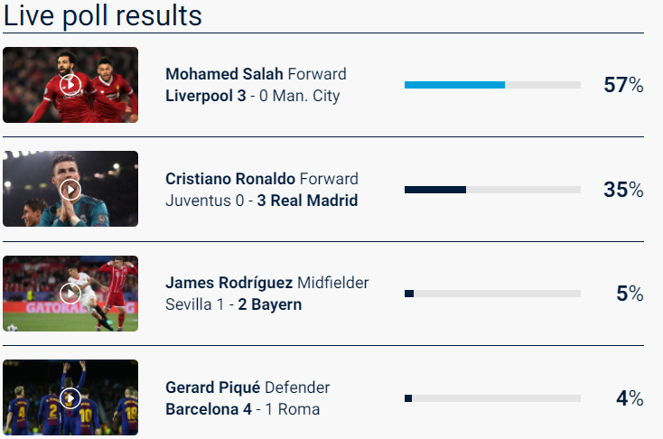Play the Gerard Piqué goal video
The height and width of the screenshot is (439, 663).
[70, 398]
